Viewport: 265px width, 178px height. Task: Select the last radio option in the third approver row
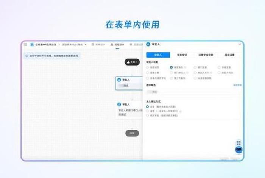tap(195, 78)
